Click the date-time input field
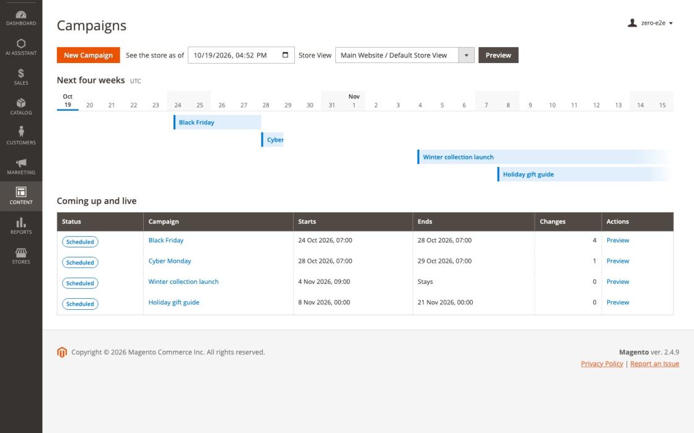The image size is (694, 433). tap(241, 55)
